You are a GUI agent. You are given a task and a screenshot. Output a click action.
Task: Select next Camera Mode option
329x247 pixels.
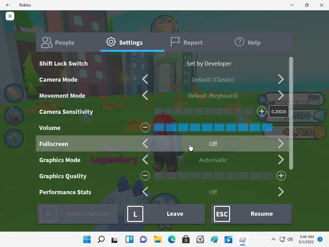(281, 79)
